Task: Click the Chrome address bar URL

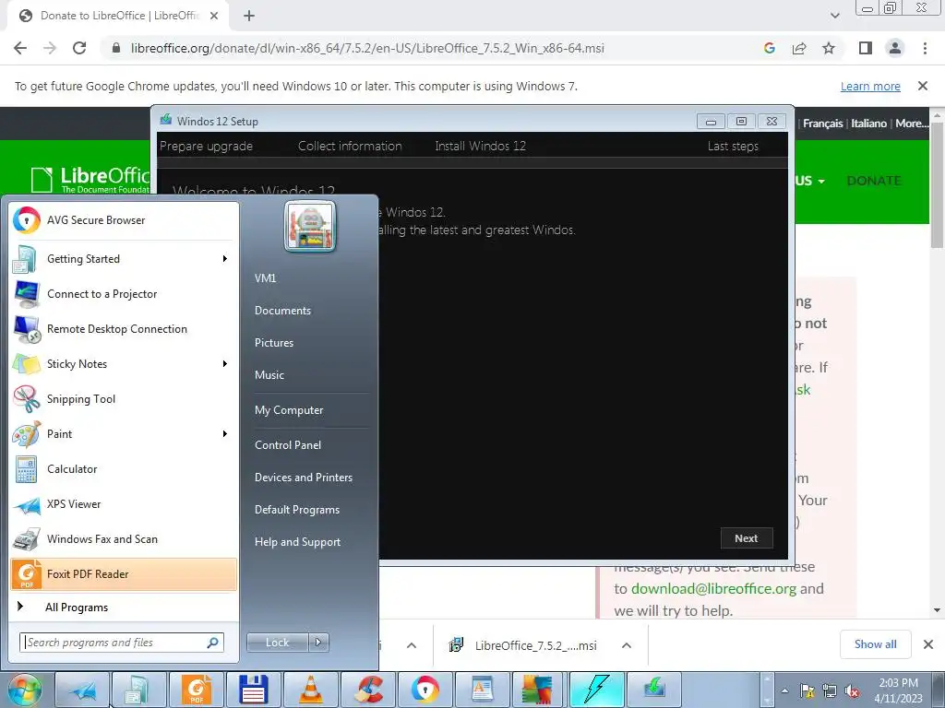Action: tap(367, 48)
